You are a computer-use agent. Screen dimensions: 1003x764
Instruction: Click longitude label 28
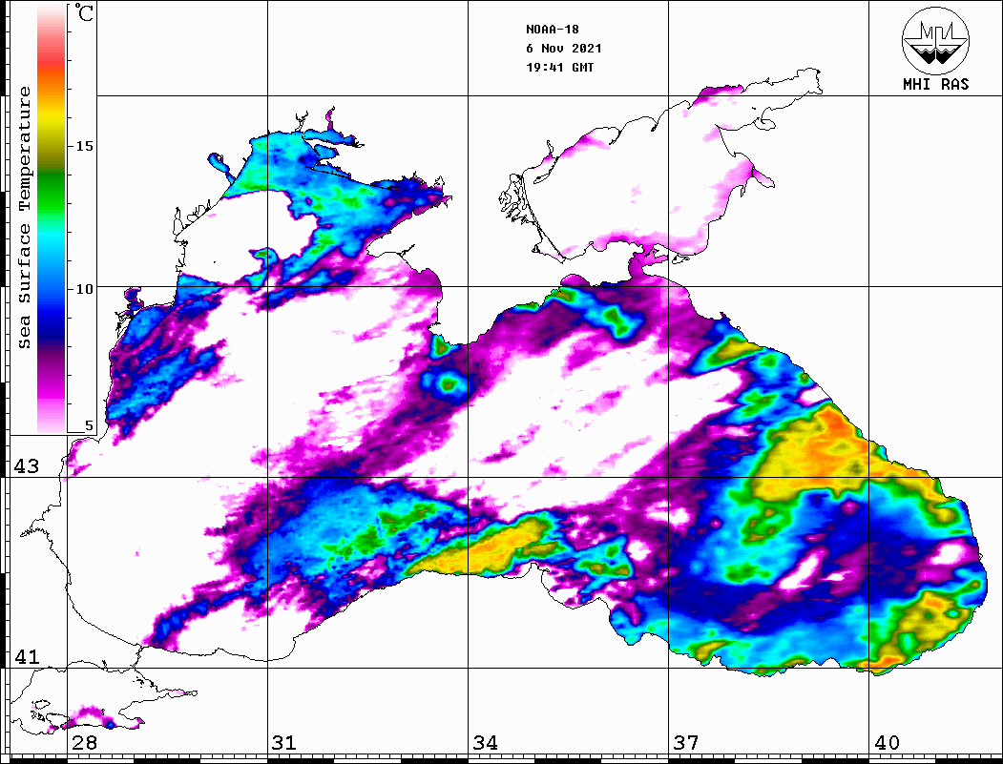tap(84, 742)
